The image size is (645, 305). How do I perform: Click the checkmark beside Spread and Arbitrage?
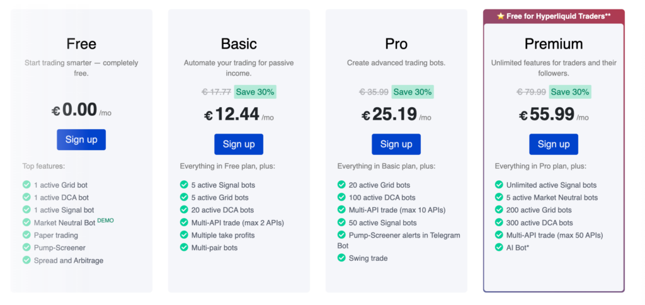click(x=26, y=260)
